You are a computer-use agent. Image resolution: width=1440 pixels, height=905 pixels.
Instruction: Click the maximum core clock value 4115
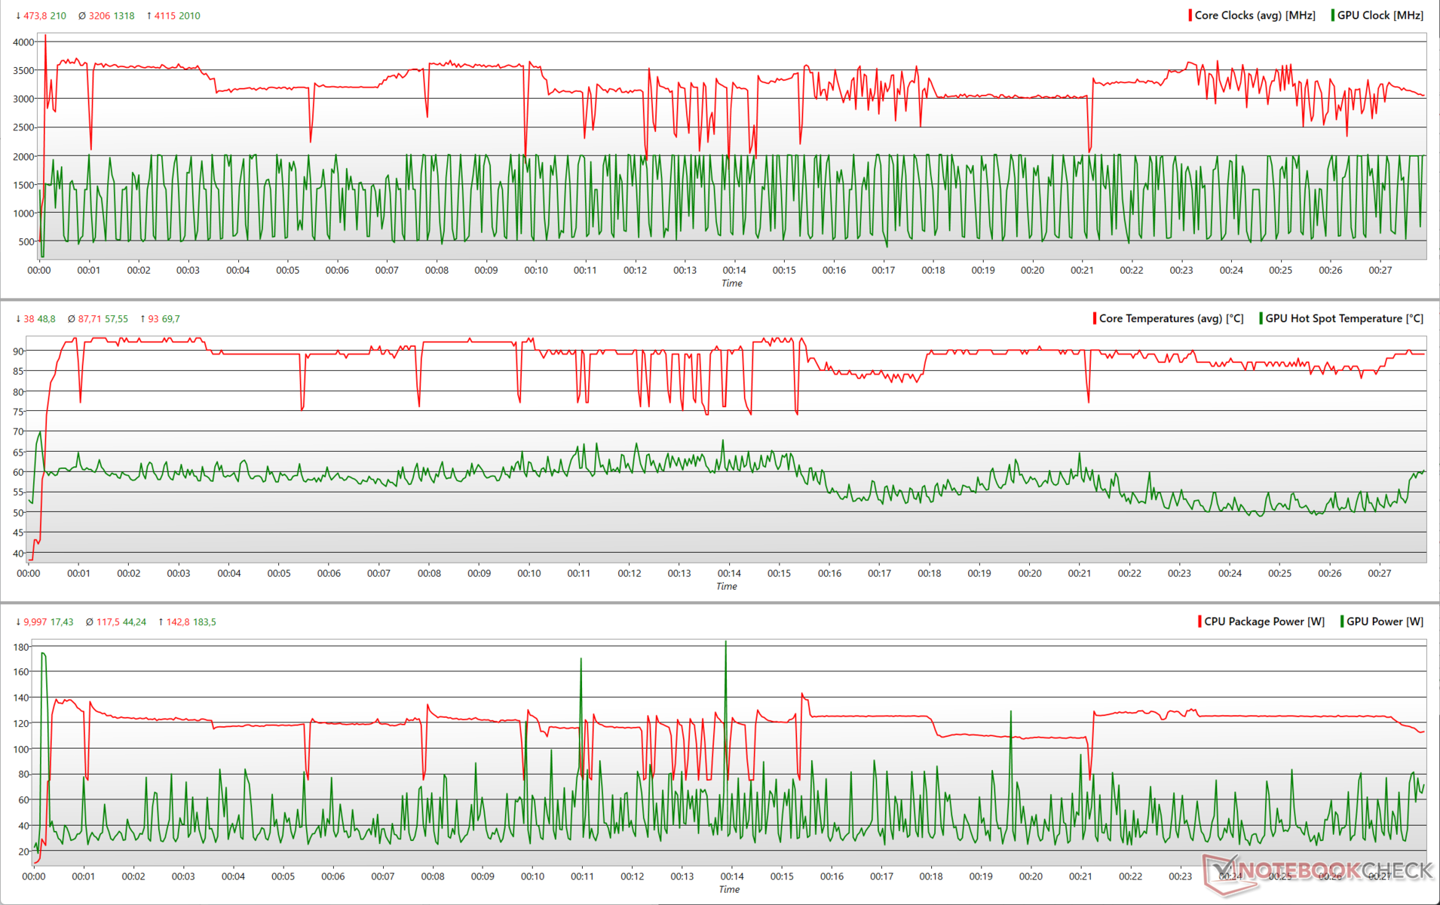(166, 16)
